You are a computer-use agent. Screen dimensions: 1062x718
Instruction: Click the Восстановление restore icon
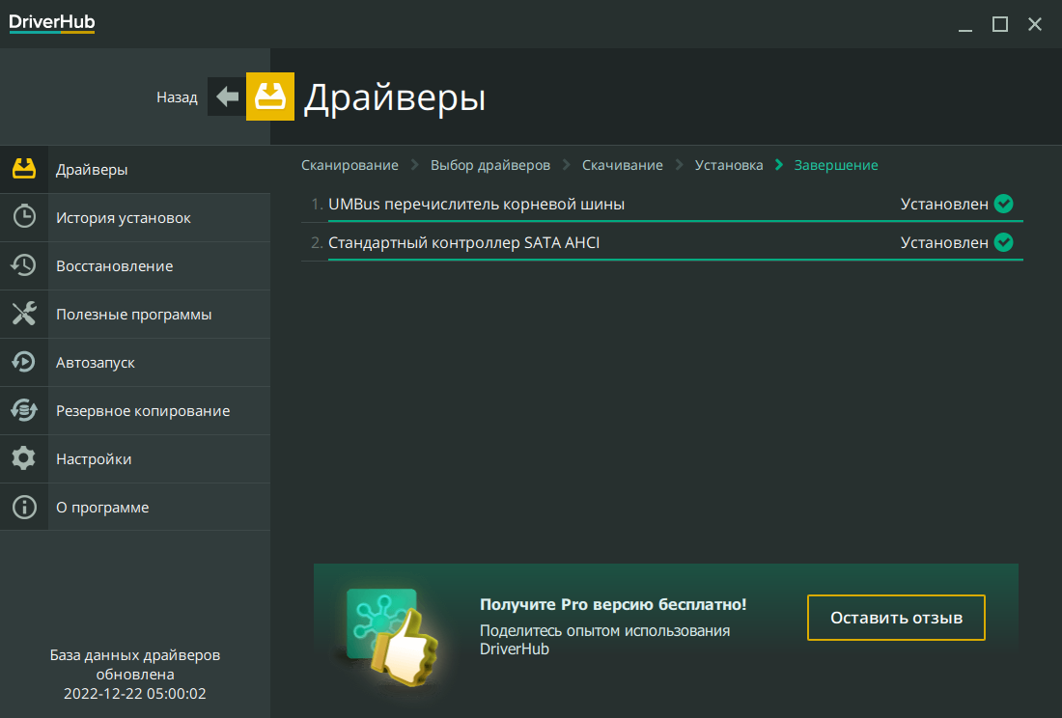pos(24,265)
